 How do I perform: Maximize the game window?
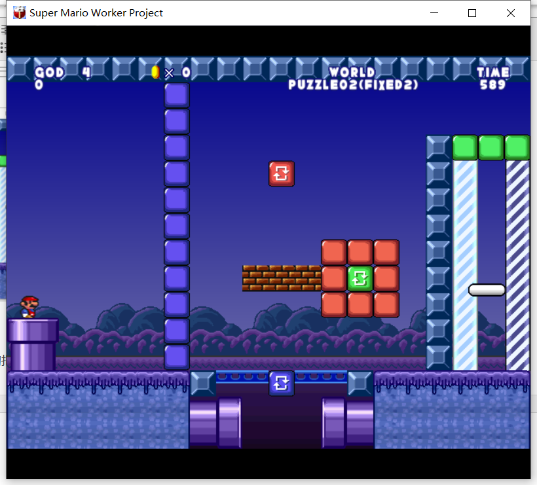(472, 13)
